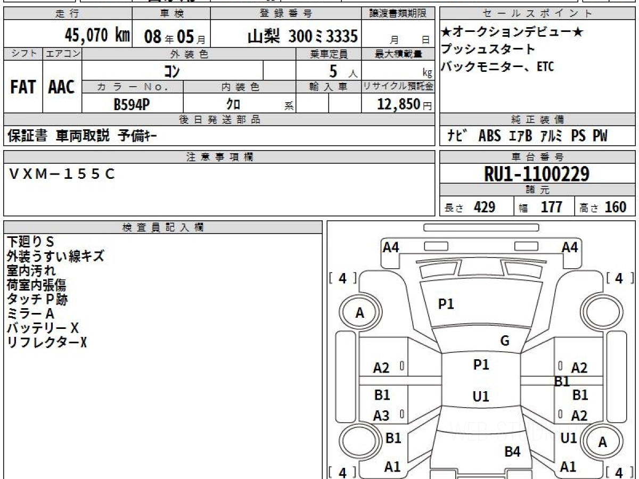Select color code B594P
This screenshot has width=639, height=479.
(131, 104)
